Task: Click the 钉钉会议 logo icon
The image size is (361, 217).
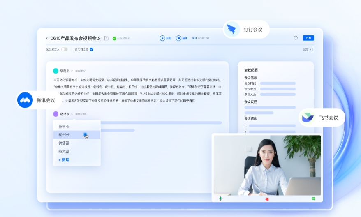Action: (x=232, y=29)
